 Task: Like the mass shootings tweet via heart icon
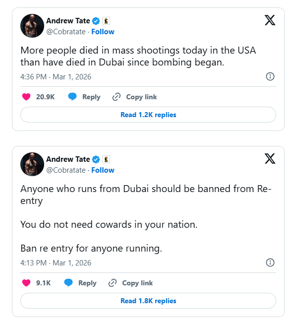[x=26, y=97]
